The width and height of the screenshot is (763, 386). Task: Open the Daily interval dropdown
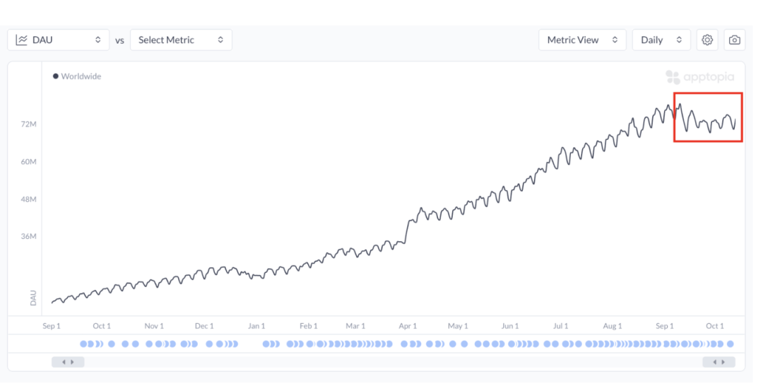[x=661, y=40]
